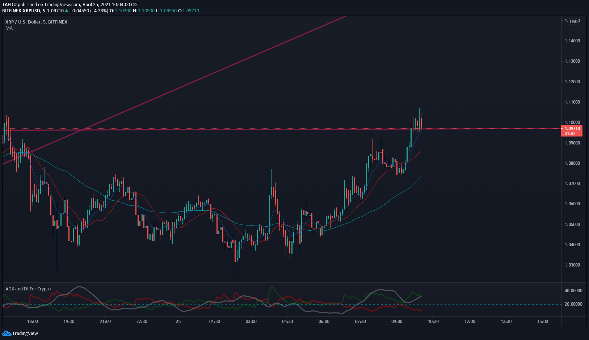Click the close value C:1.09710
This screenshot has width=589, height=340.
(x=189, y=11)
